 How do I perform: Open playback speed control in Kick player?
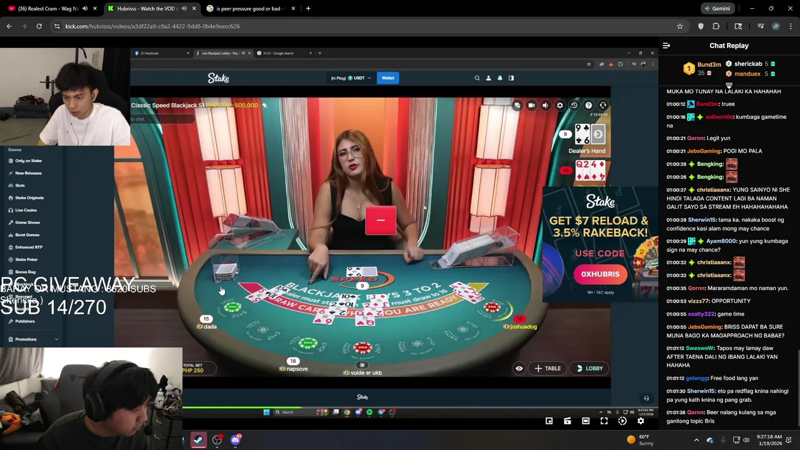point(622,421)
